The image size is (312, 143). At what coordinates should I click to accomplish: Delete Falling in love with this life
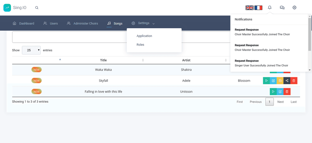tap(287, 92)
